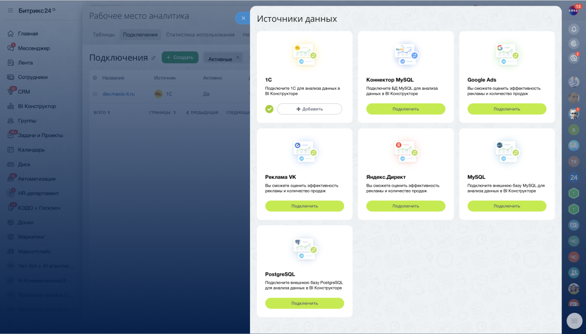Screen dimensions: 586x334
Task: Click the PostgreSQL data source illustration
Action: 304,248
